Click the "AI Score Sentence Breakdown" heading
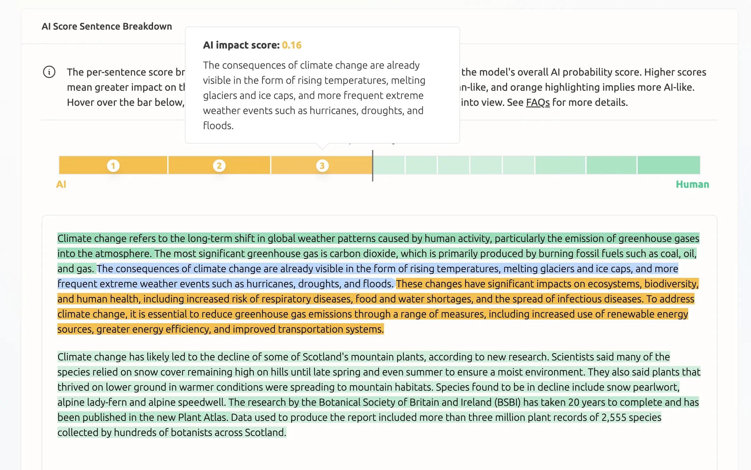The height and width of the screenshot is (470, 751). 107,26
